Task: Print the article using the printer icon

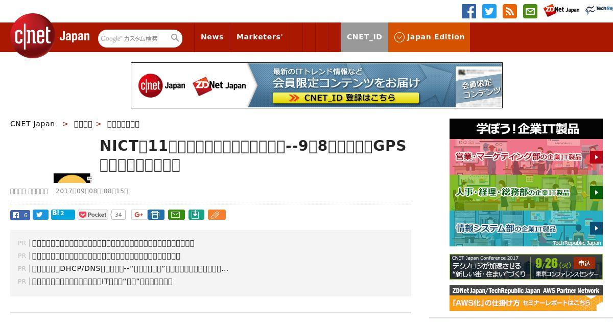Action: point(156,215)
